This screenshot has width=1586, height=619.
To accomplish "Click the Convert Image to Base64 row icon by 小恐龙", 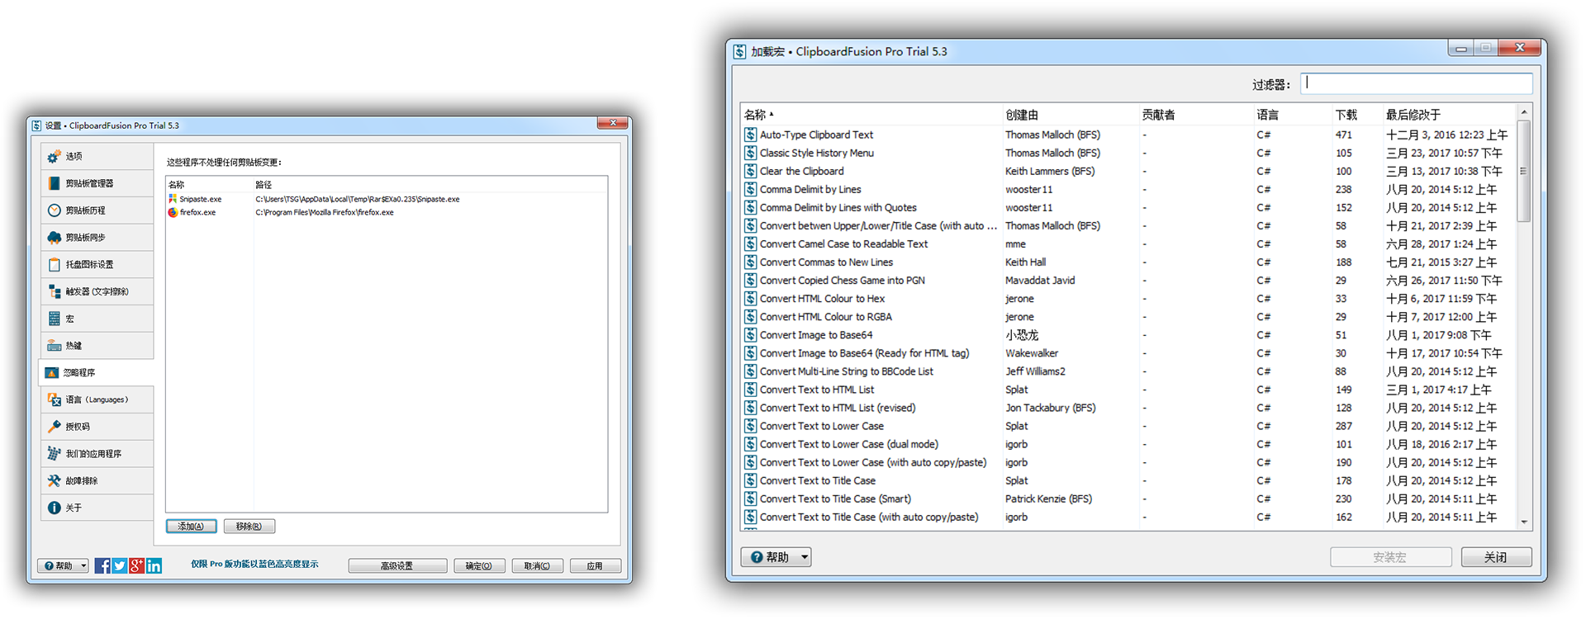I will 750,335.
